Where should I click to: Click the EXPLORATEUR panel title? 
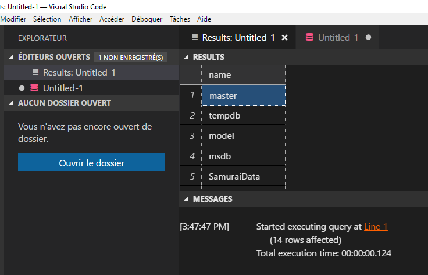42,38
